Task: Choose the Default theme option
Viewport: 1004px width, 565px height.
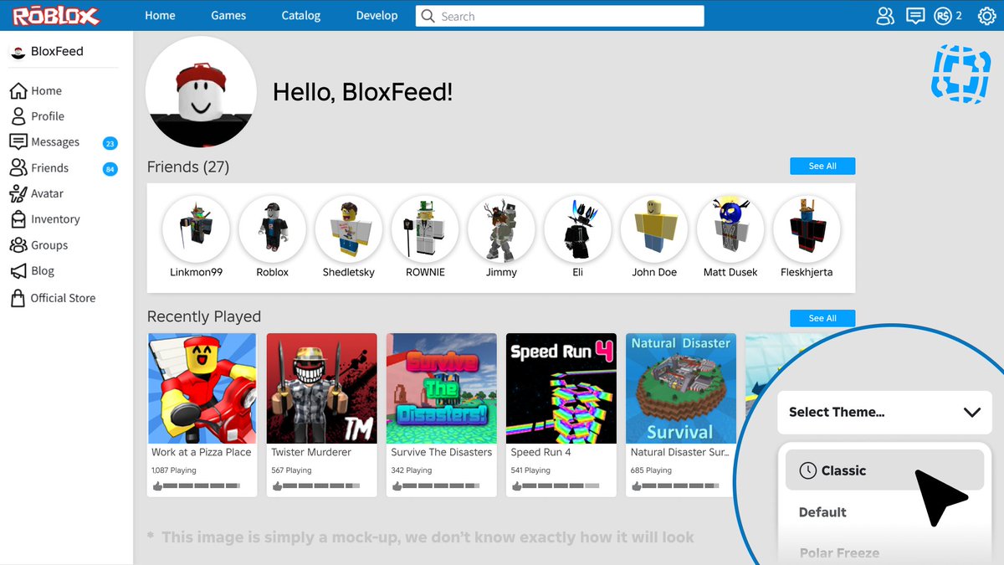Action: coord(822,512)
